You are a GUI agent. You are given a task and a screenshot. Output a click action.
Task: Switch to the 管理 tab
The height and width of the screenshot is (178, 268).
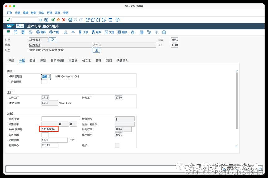pos(99,61)
